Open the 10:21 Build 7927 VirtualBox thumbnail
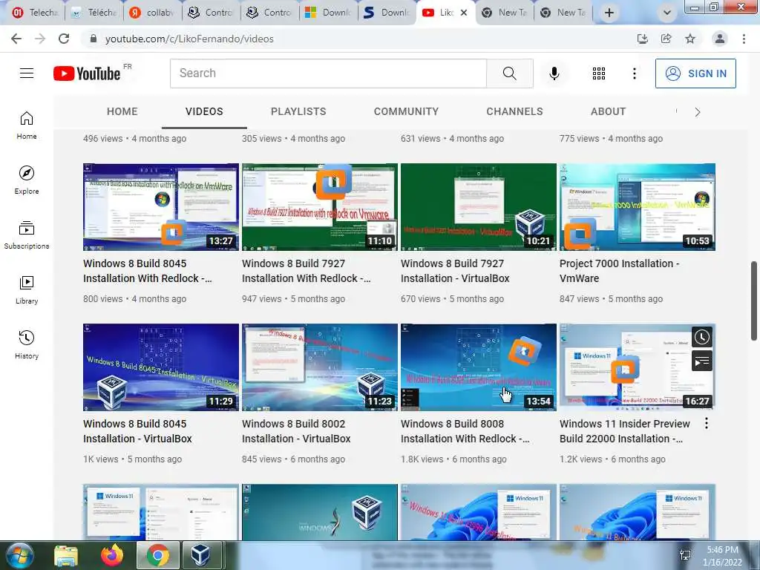Screen dimensions: 760x570 point(479,207)
